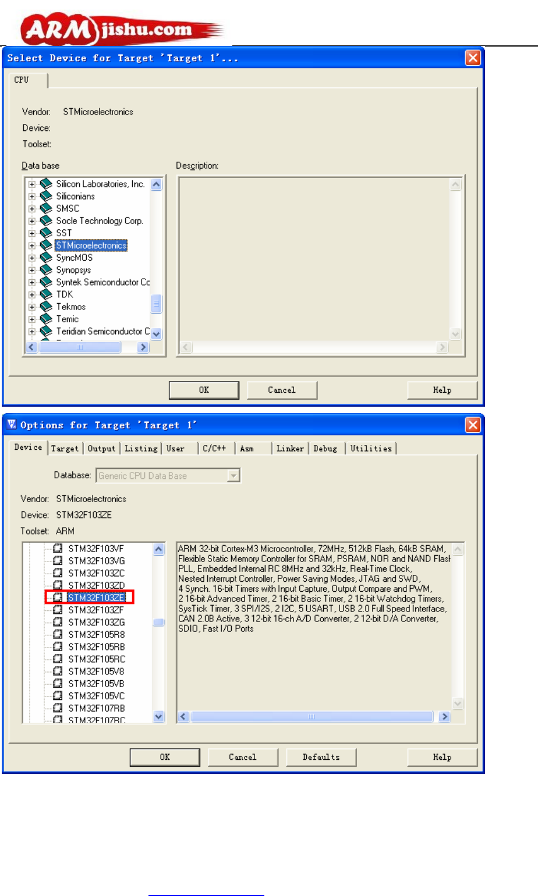Expand the SMSC vendor node

coord(32,209)
